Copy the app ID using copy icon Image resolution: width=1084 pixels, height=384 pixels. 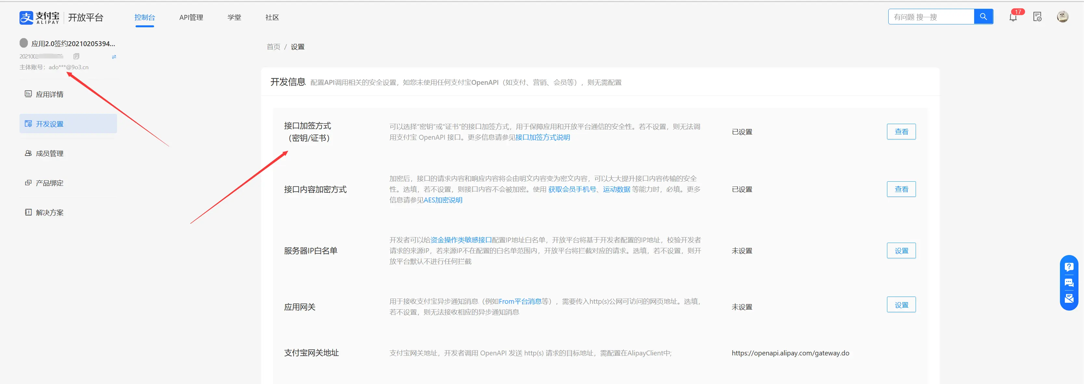pos(76,56)
